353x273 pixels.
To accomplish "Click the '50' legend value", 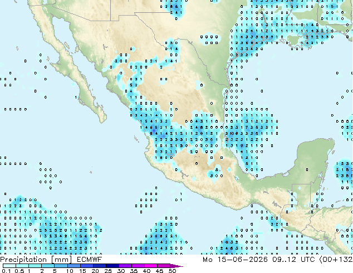I will (172, 271).
